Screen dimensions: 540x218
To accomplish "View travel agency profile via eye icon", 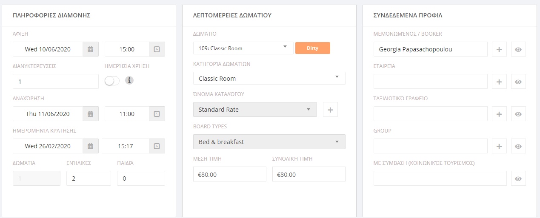I will coord(518,114).
